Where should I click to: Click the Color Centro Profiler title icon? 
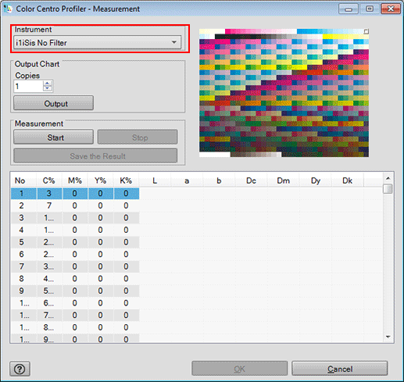click(x=8, y=9)
